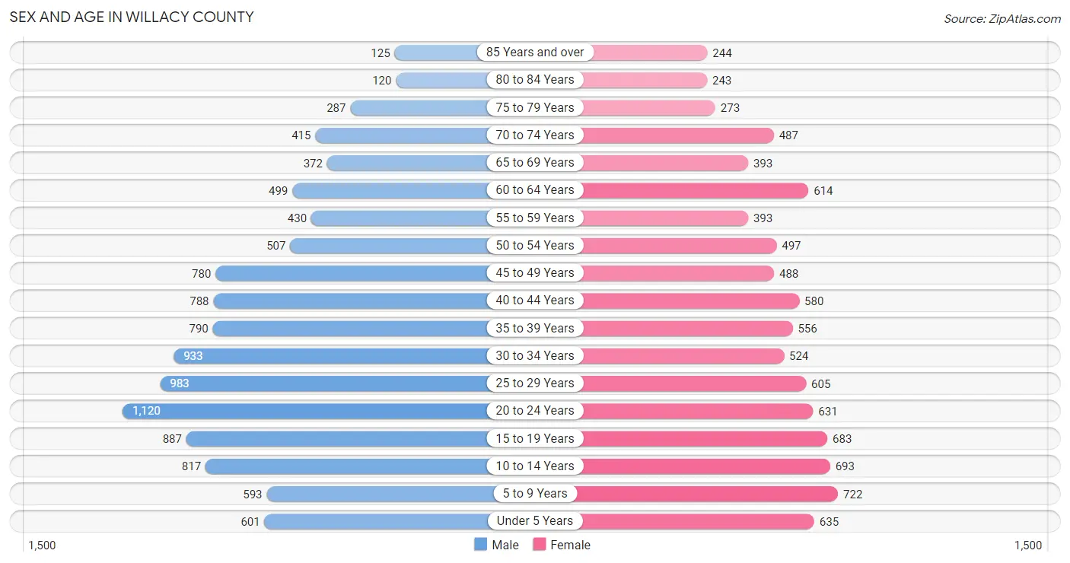
Task: Click the female bar showing 693
Action: [x=706, y=466]
